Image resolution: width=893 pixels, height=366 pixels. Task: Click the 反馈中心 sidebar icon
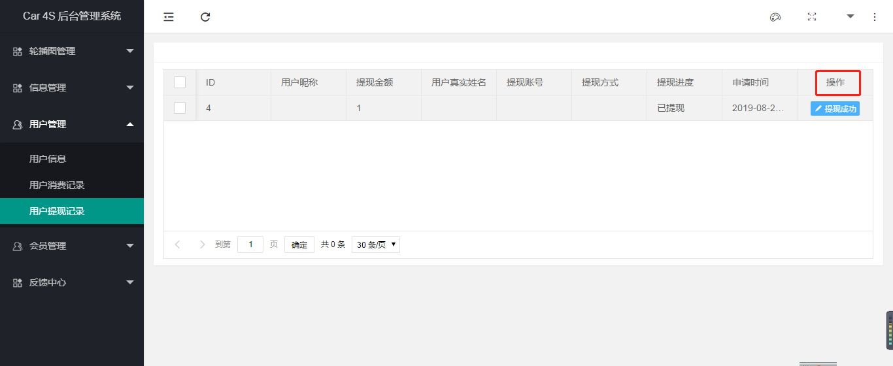(18, 282)
